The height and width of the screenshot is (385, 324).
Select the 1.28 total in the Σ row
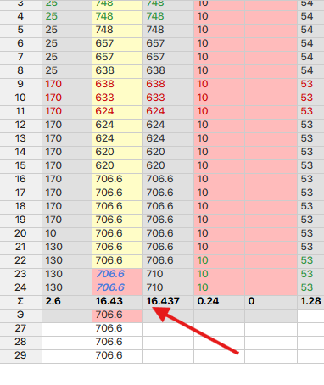click(x=310, y=301)
